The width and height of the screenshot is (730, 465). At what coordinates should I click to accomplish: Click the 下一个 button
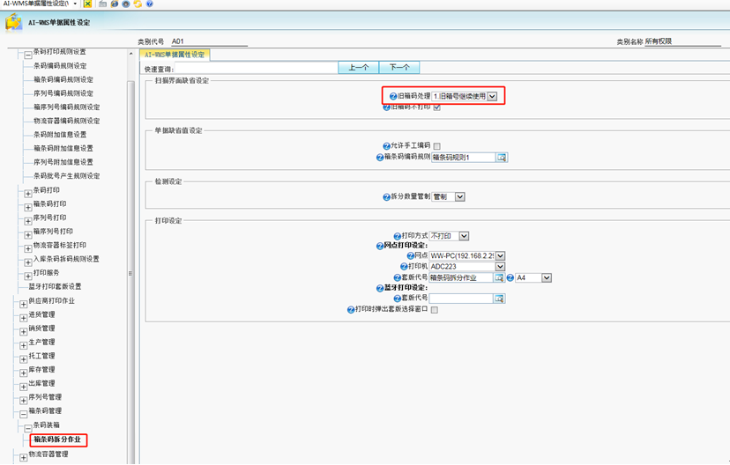399,68
